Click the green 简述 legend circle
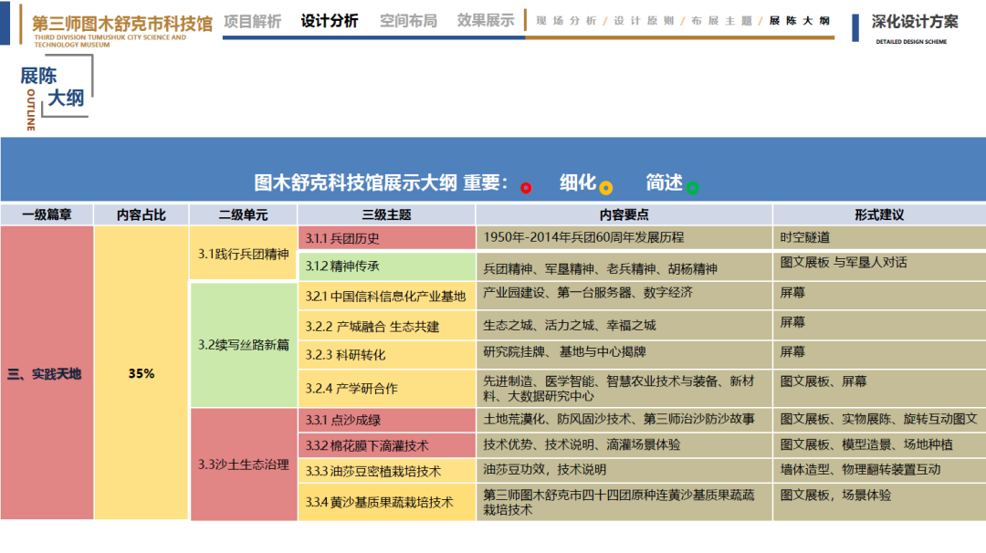986x553 pixels. pyautogui.click(x=692, y=187)
